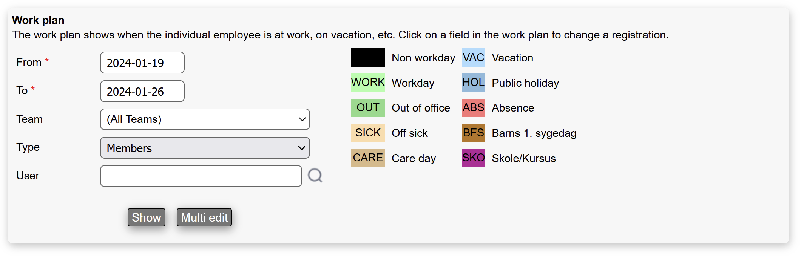Click the HOL public holiday swatch
Image resolution: width=804 pixels, height=257 pixels.
(473, 83)
